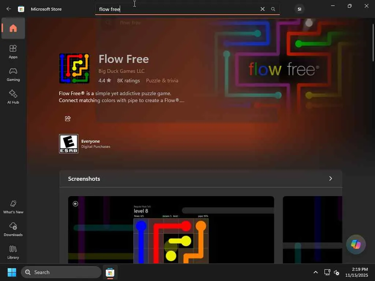Expand the Screenshots section with the chevron

(x=330, y=179)
